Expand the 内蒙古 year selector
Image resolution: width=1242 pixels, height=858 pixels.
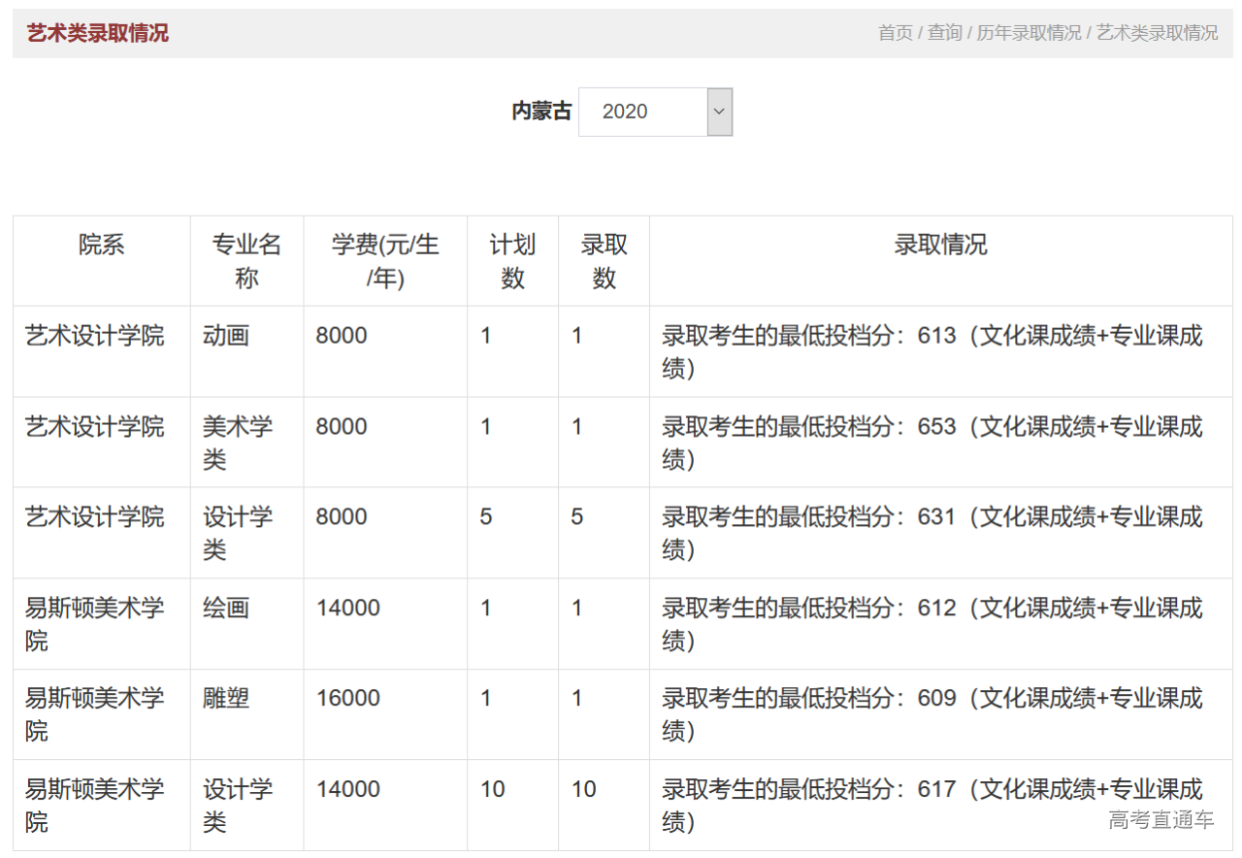655,112
